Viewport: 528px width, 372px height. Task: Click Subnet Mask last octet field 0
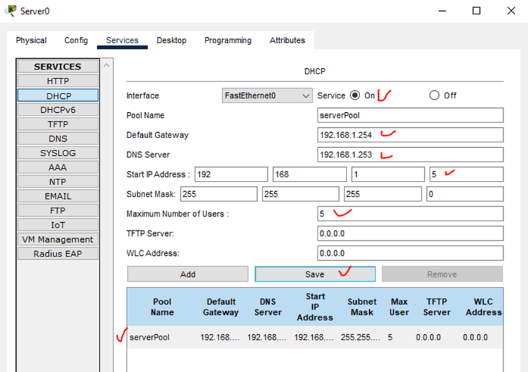pyautogui.click(x=465, y=194)
